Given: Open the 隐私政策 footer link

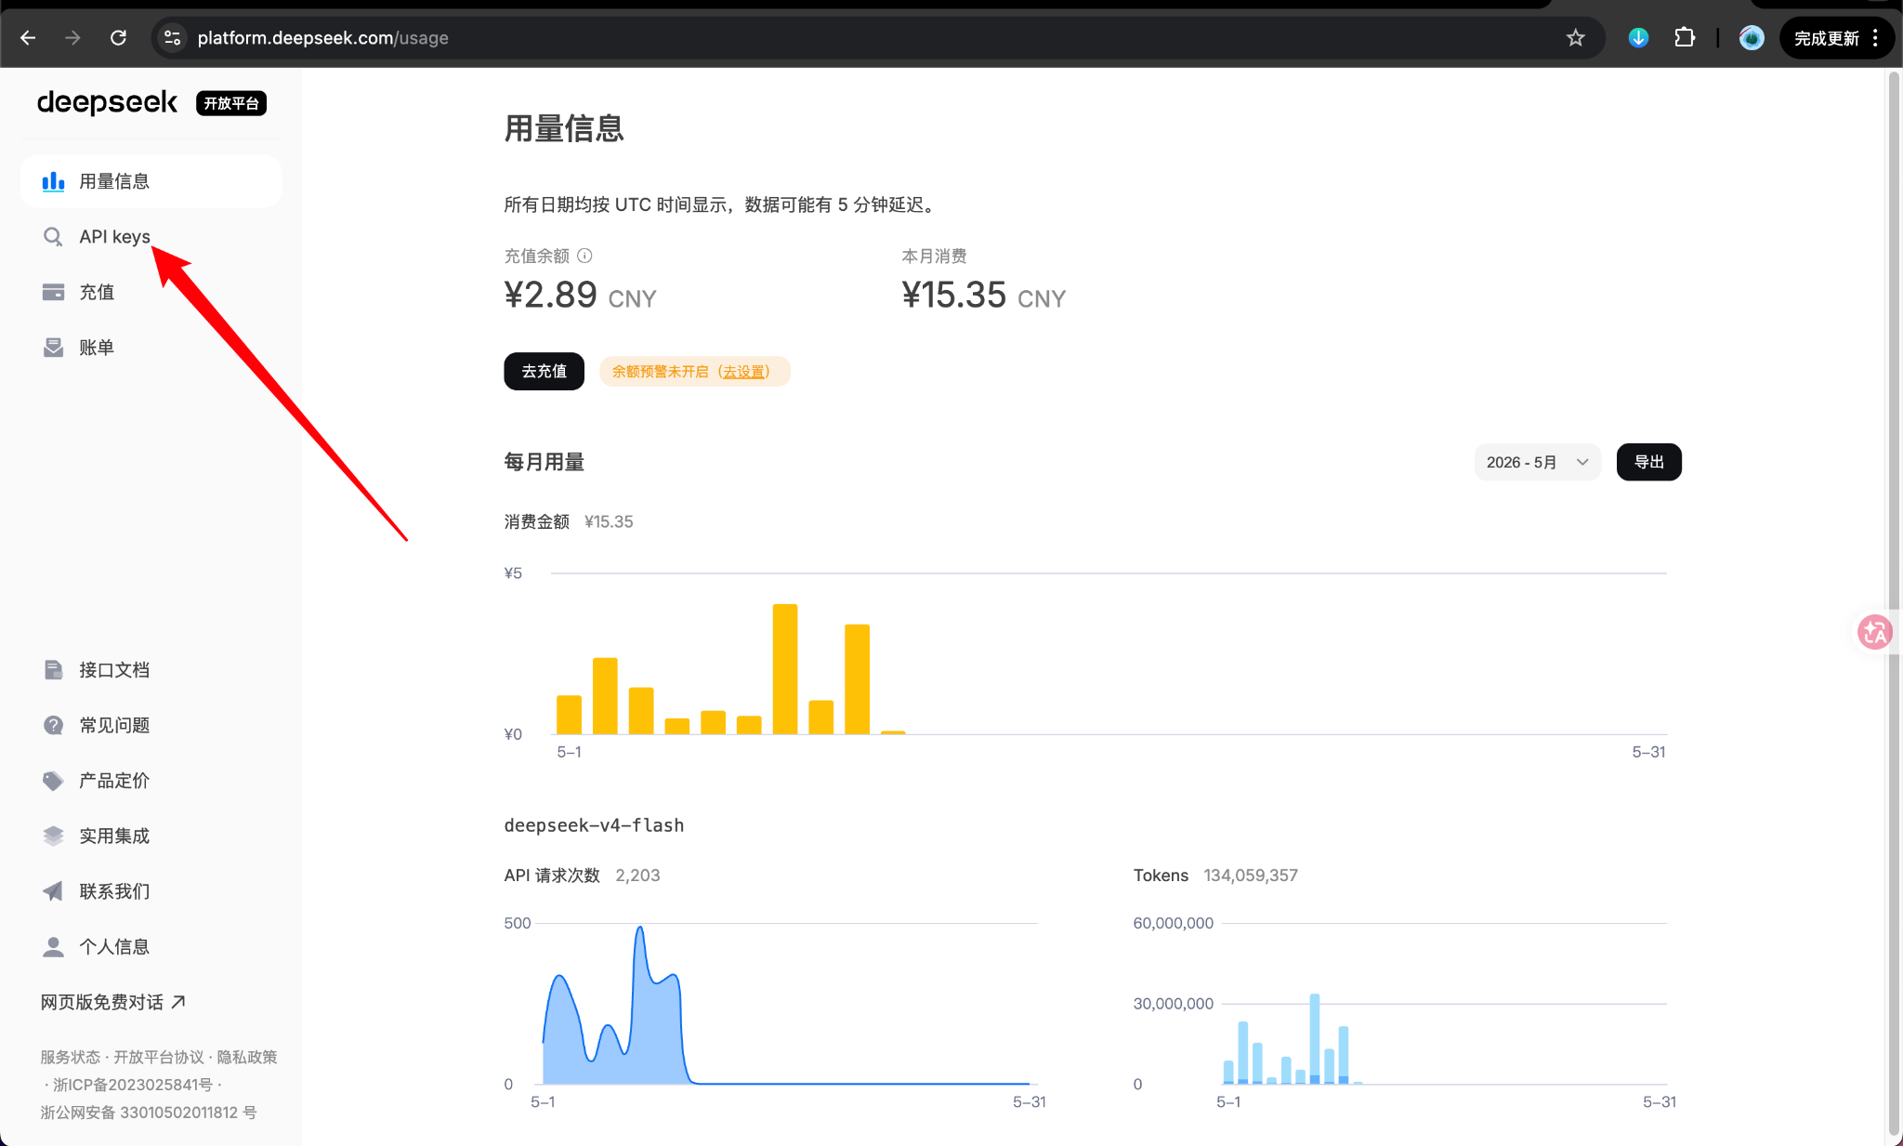Looking at the screenshot, I should 247,1057.
